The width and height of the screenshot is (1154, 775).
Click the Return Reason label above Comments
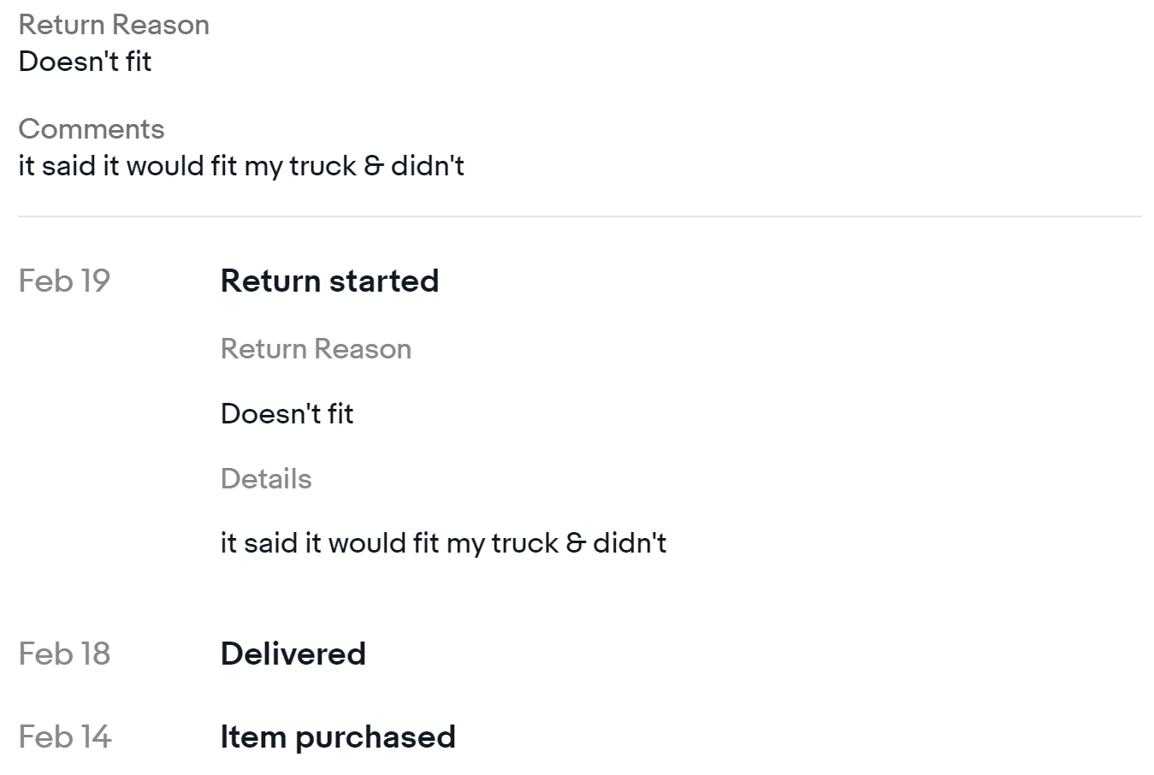click(114, 25)
